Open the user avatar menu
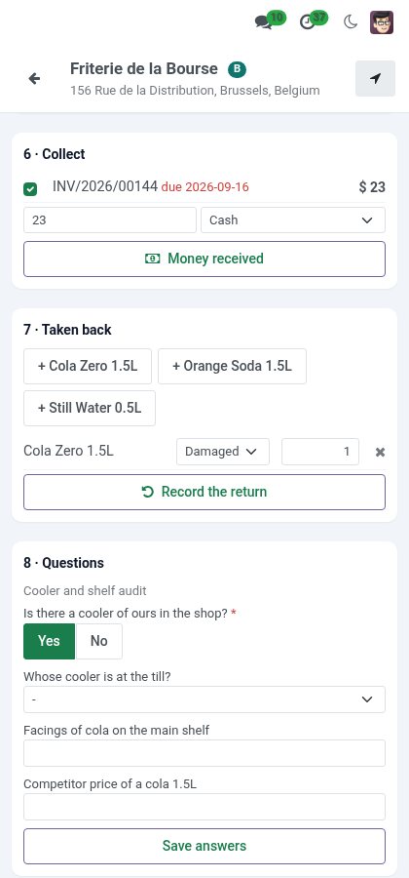 coord(382,22)
